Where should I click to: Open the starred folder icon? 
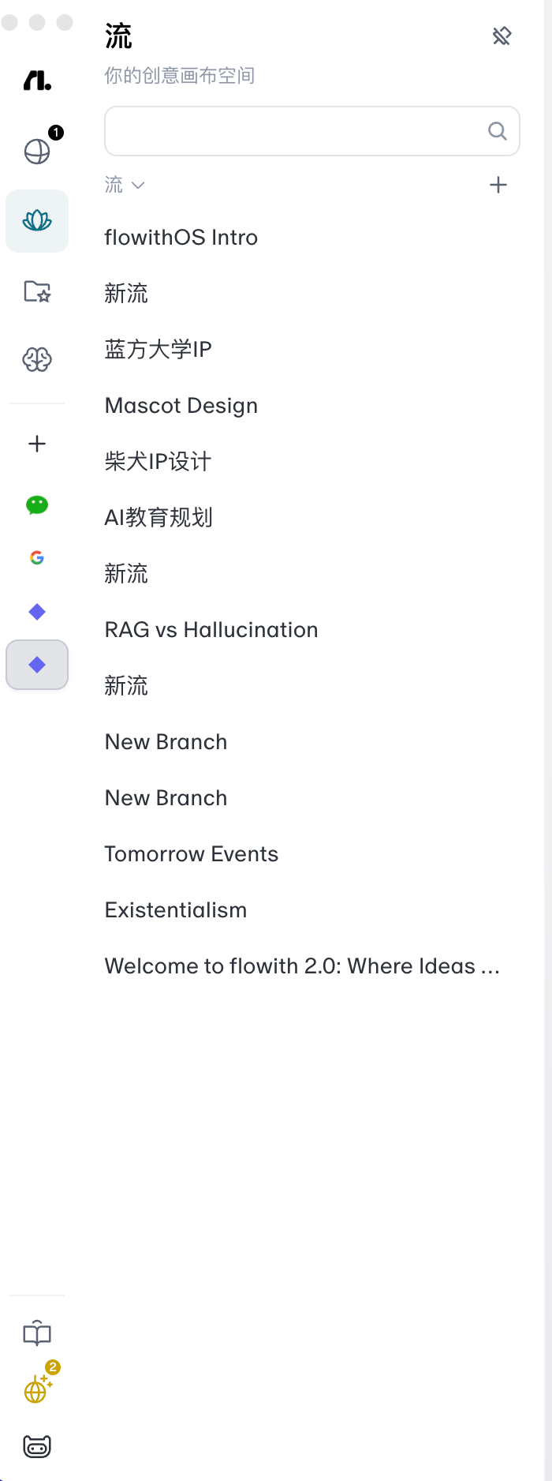point(37,291)
